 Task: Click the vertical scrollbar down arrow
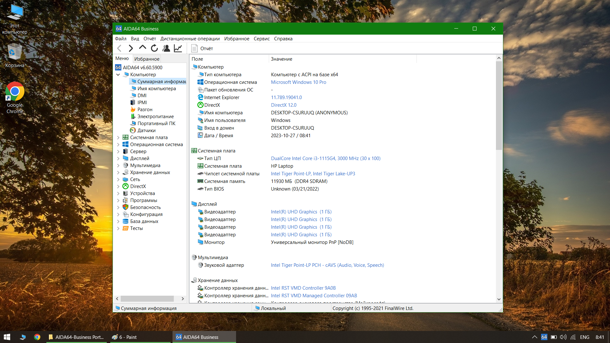499,299
